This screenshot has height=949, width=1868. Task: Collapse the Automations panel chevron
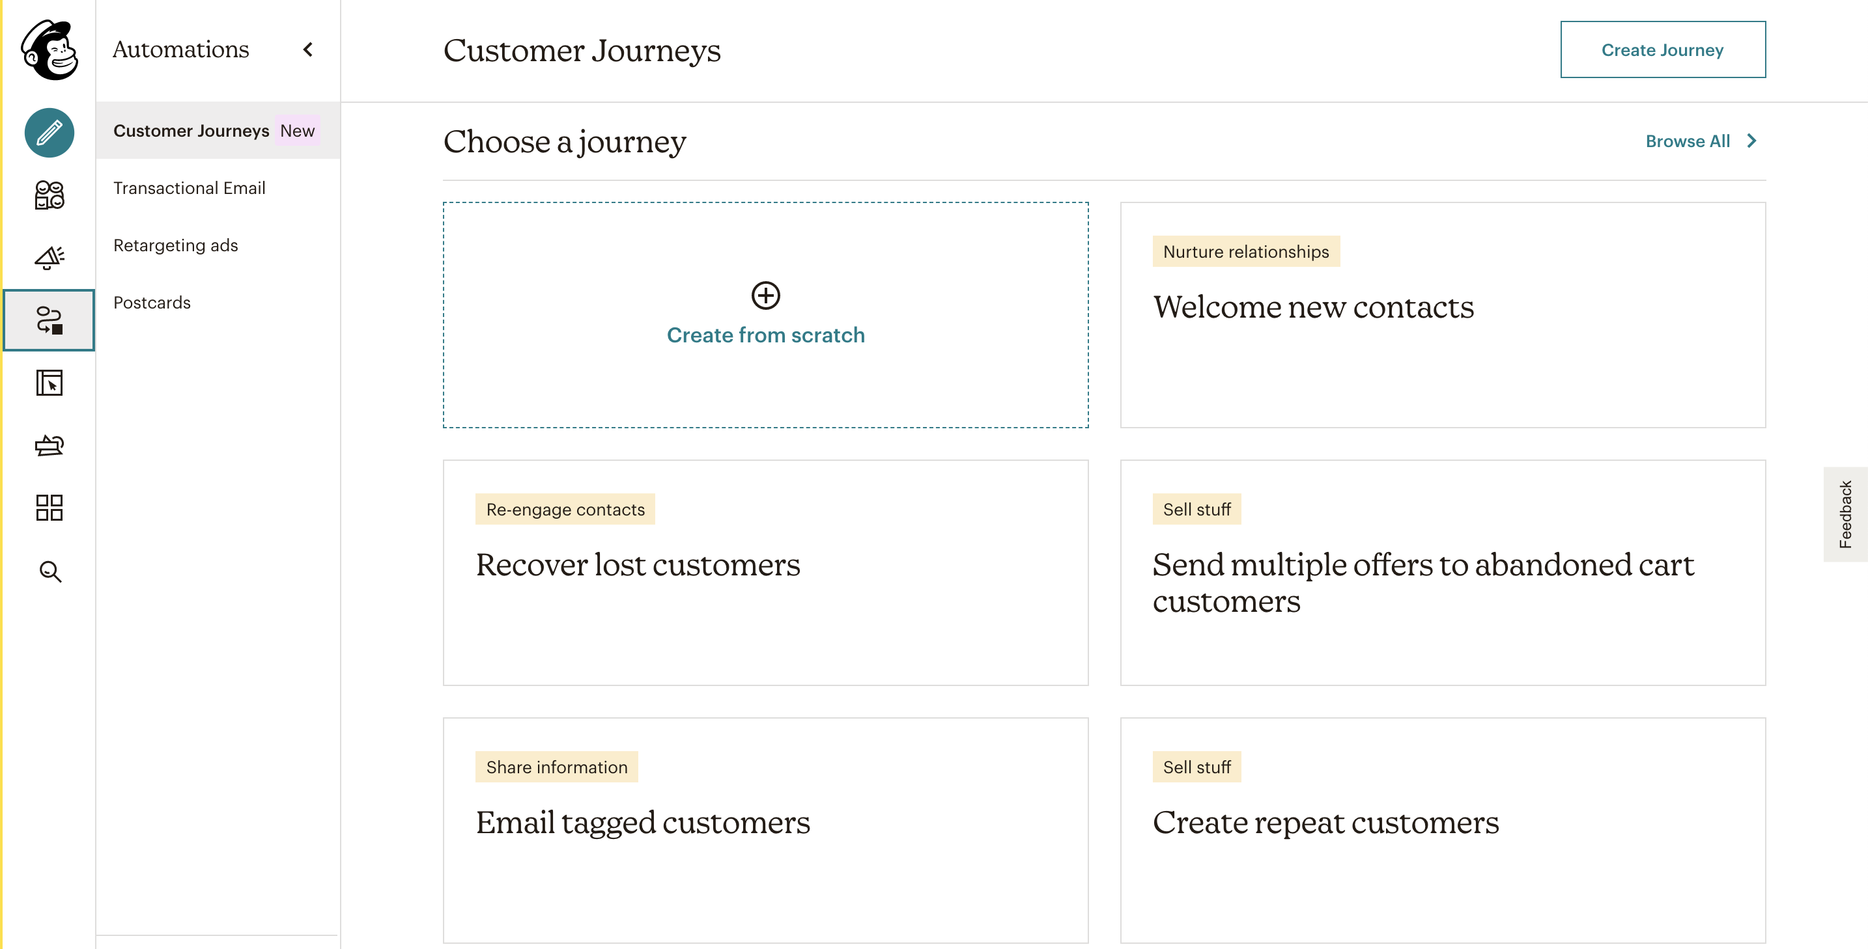(x=308, y=49)
